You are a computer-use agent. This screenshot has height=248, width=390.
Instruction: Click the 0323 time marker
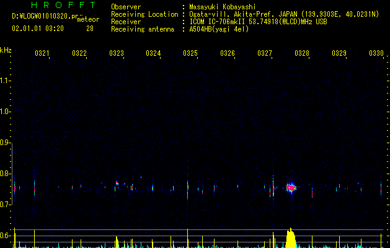(117, 53)
